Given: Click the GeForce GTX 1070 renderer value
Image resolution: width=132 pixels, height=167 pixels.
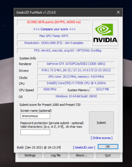Looking at the screenshot, I should point(76,64).
